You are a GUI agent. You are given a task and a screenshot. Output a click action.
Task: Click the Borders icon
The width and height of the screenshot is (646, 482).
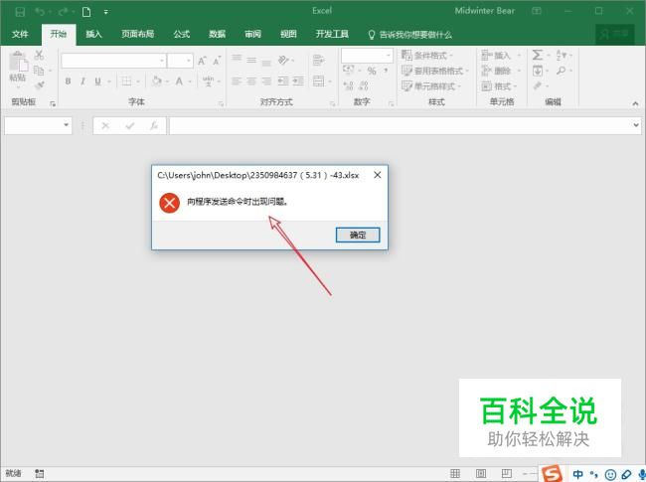[127, 81]
